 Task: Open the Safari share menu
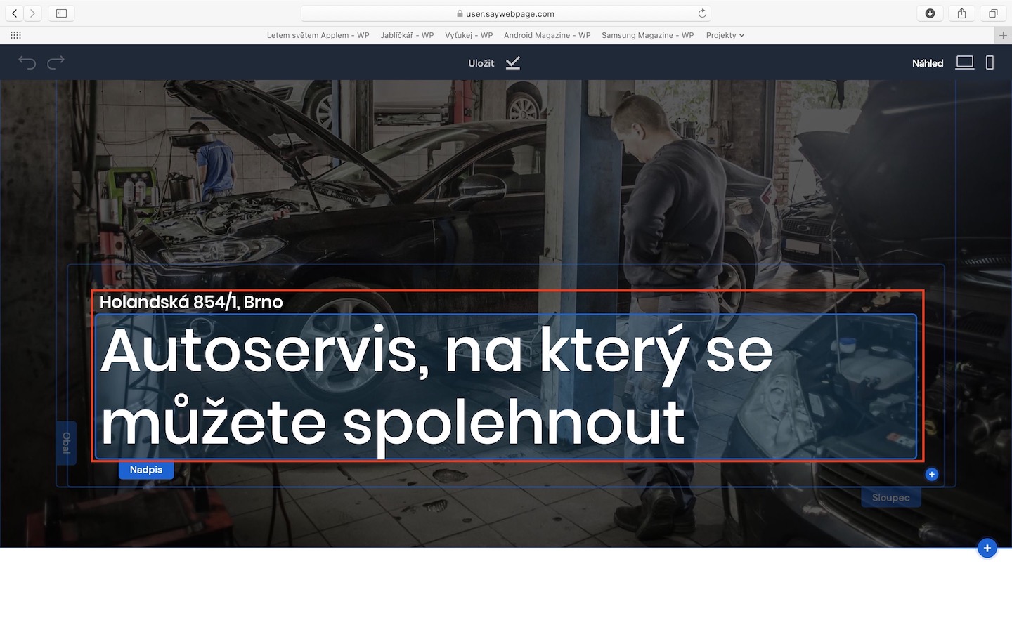point(961,13)
